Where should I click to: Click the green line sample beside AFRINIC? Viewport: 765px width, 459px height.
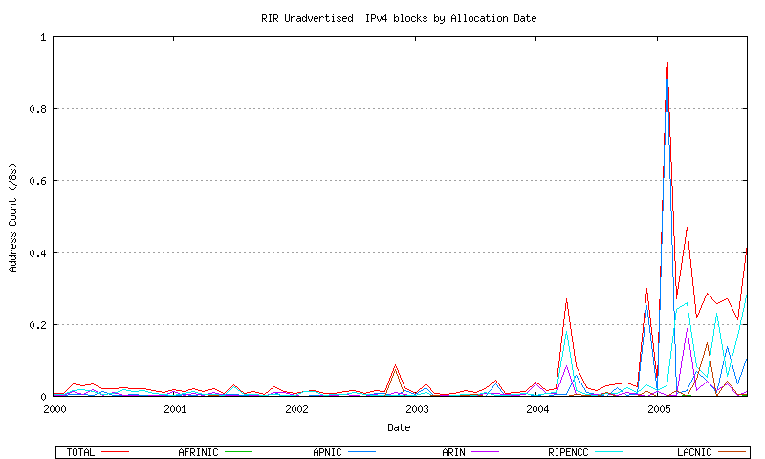pos(237,452)
